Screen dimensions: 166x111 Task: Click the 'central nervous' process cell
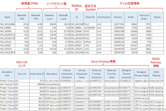pyautogui.click(x=142, y=98)
